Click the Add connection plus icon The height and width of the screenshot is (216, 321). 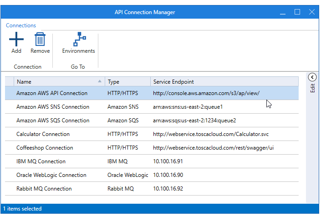coord(16,39)
